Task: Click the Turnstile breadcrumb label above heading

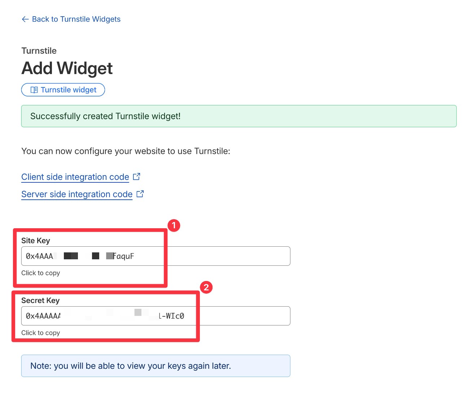Action: click(x=39, y=51)
